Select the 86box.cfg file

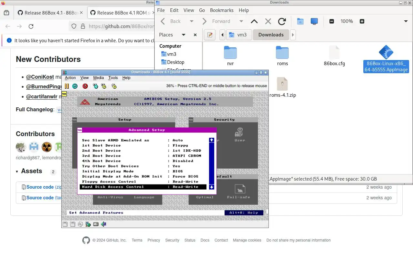pos(334,56)
